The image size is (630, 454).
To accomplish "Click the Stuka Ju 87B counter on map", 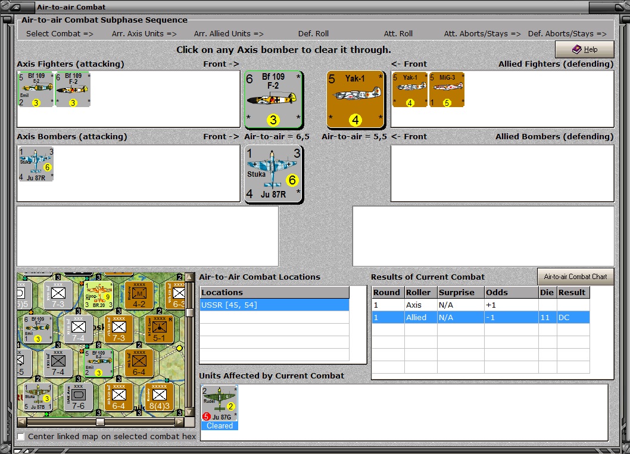I will click(x=38, y=397).
